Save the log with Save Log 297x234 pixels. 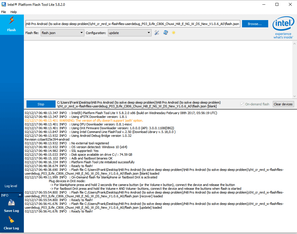11,206
